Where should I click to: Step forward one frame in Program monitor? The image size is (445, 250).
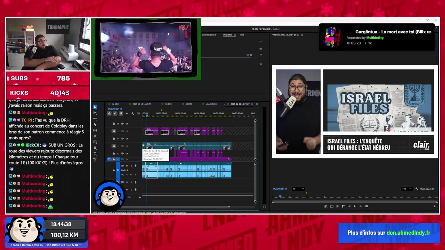pos(361,206)
